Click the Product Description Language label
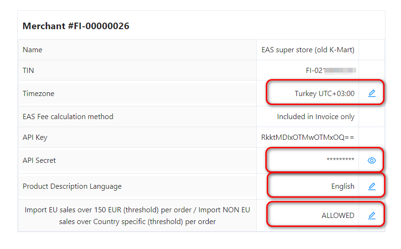The height and width of the screenshot is (249, 401). (x=72, y=186)
